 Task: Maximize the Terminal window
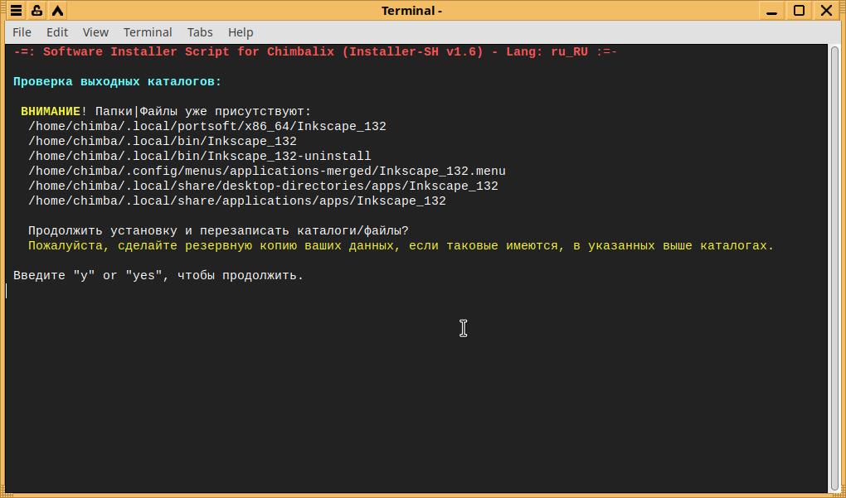point(799,10)
